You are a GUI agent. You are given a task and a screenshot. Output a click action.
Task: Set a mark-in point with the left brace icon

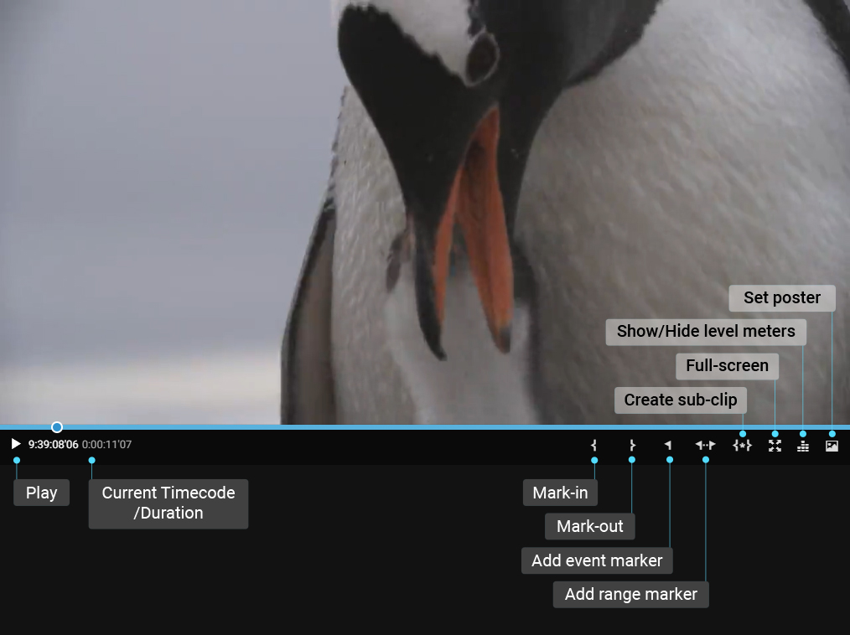click(594, 445)
